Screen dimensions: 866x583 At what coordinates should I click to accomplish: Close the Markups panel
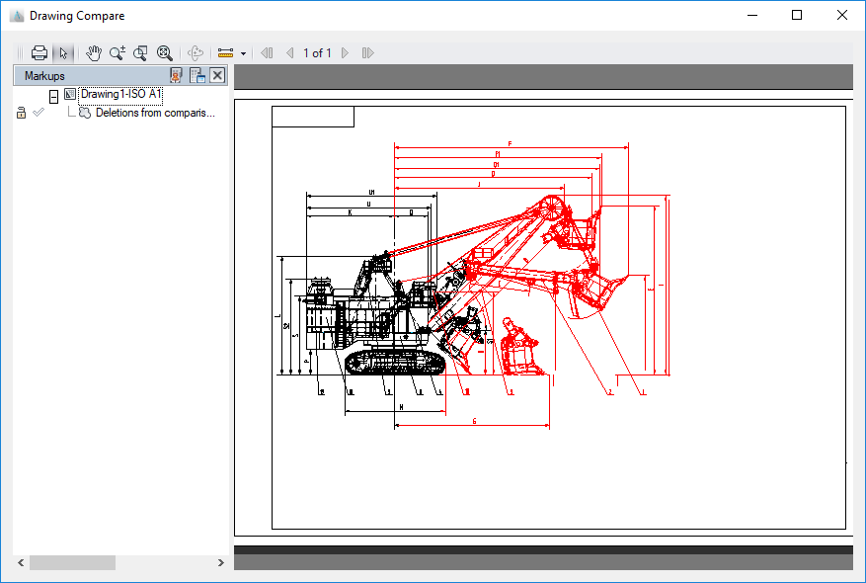point(217,76)
